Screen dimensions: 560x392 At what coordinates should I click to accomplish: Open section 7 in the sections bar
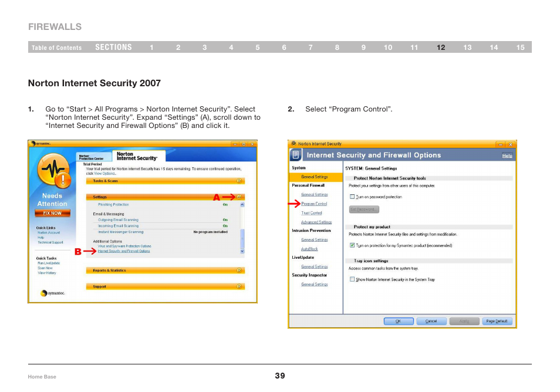(x=311, y=48)
